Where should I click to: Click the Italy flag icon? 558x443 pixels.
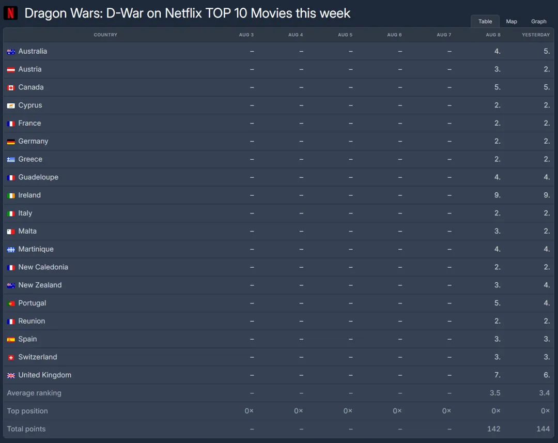click(x=11, y=213)
